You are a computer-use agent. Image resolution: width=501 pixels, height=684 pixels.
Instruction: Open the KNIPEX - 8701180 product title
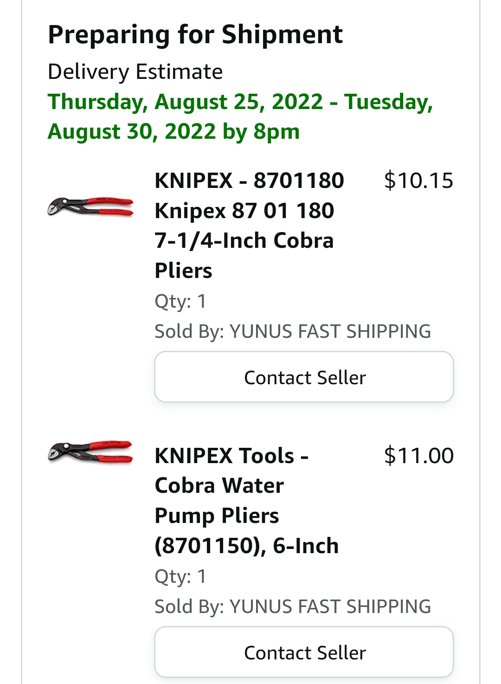click(249, 181)
